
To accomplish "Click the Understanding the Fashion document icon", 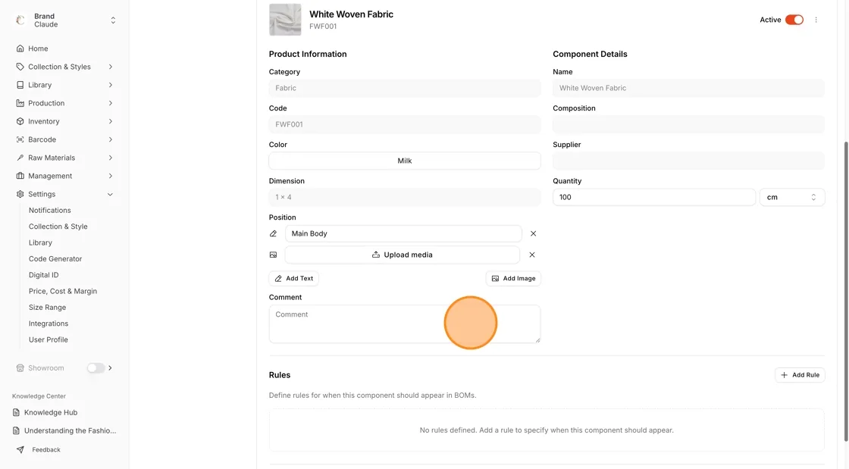I will pyautogui.click(x=16, y=430).
